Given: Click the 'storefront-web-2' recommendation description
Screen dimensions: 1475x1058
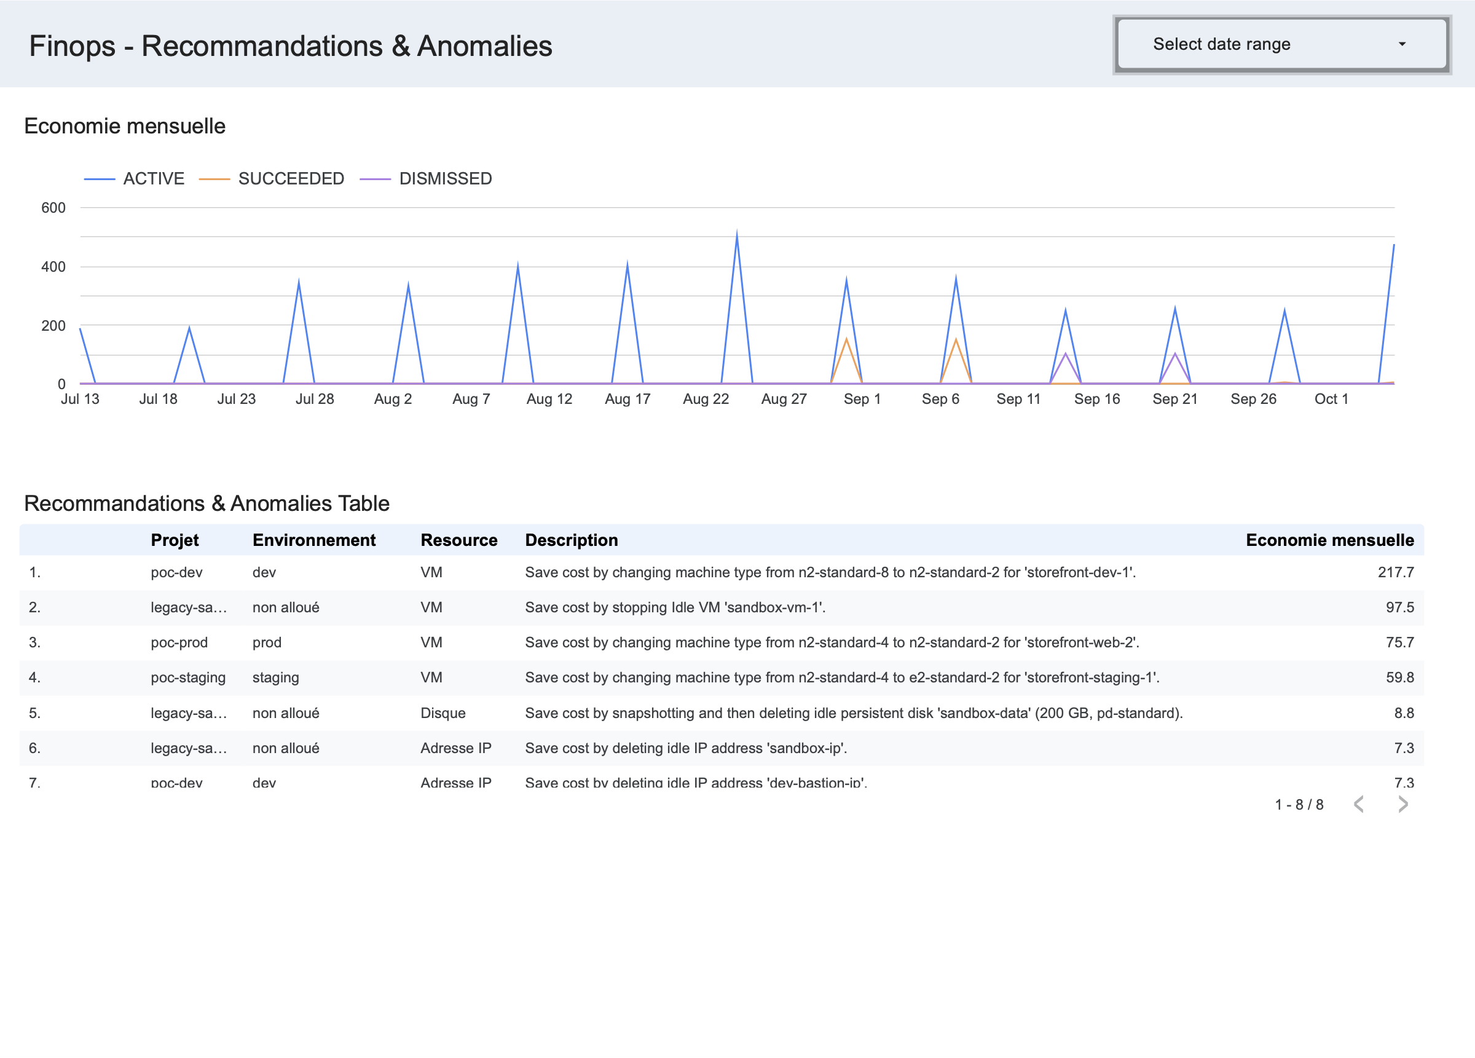Looking at the screenshot, I should (x=832, y=643).
